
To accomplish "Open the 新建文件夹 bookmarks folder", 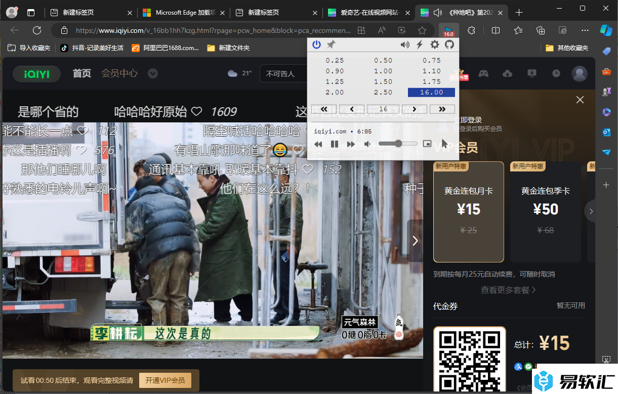I will tap(228, 48).
